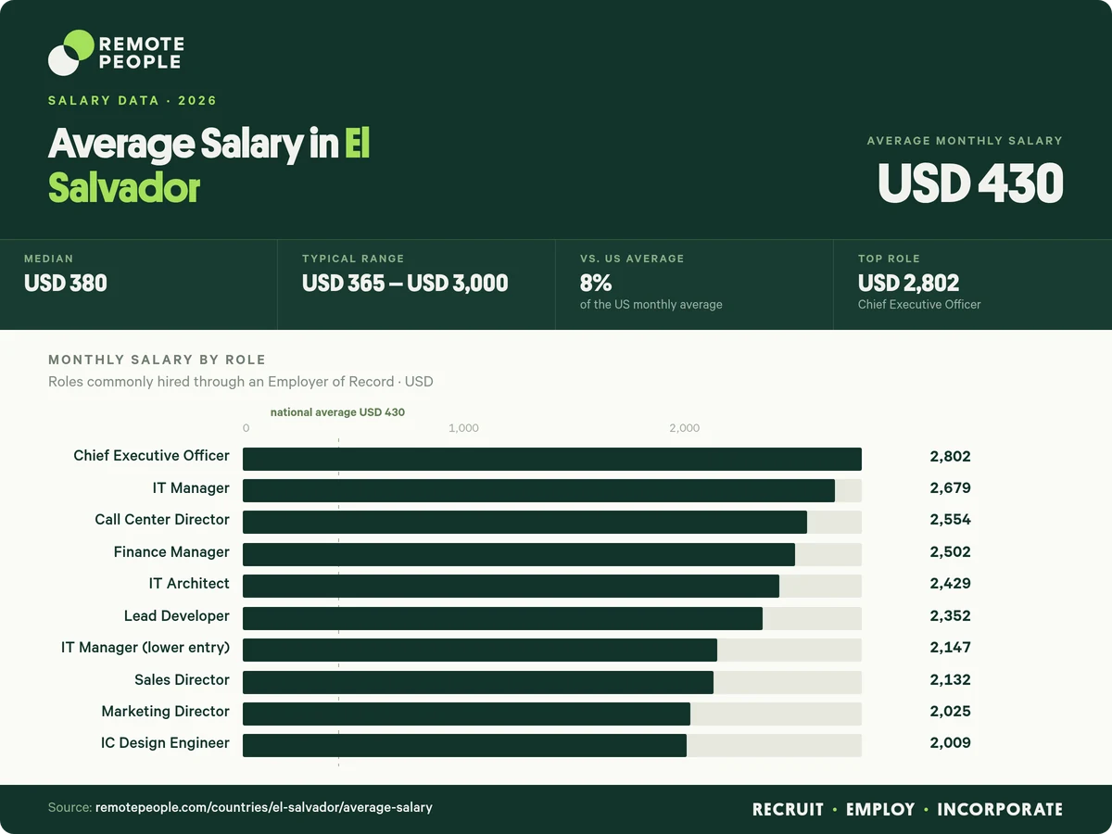Click the RECRUIT footer text

tap(788, 810)
